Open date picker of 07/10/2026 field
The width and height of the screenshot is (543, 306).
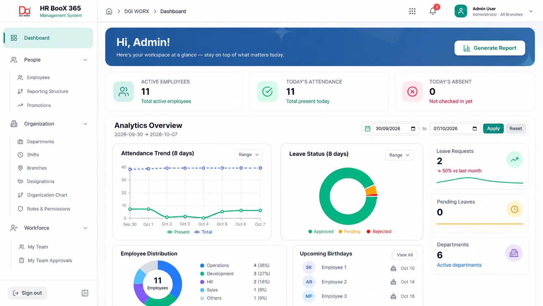(474, 128)
